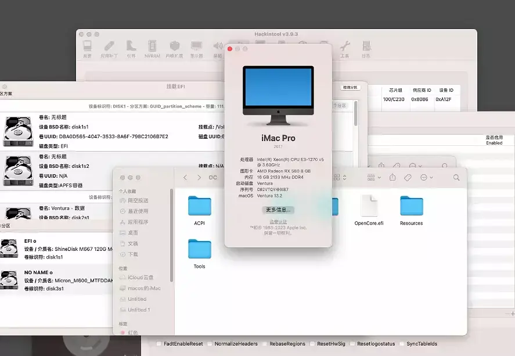Select 最近使用 Recents in Finder sidebar
Image resolution: width=515 pixels, height=356 pixels.
138,211
